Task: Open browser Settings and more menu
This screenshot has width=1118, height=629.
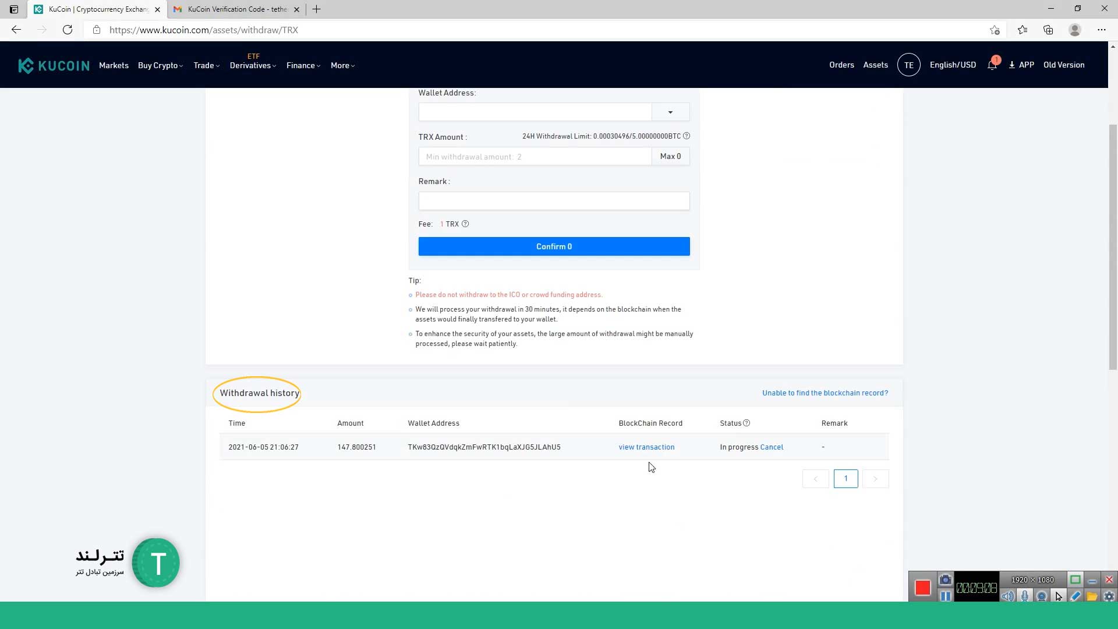Action: [1102, 30]
